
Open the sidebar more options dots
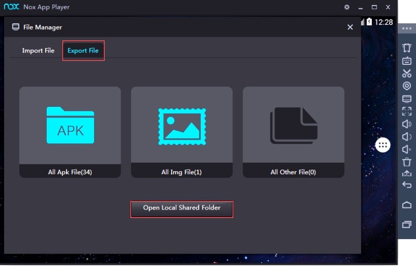407,29
